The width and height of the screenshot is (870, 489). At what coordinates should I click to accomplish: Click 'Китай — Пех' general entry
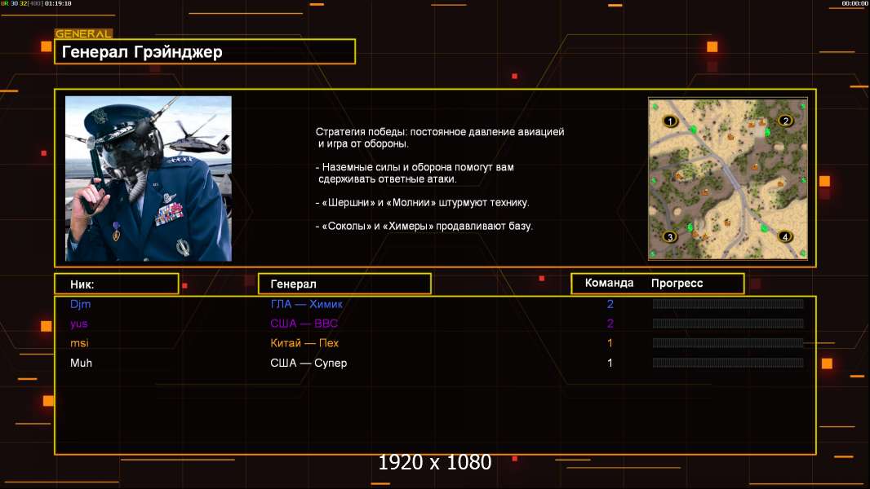[x=304, y=343]
